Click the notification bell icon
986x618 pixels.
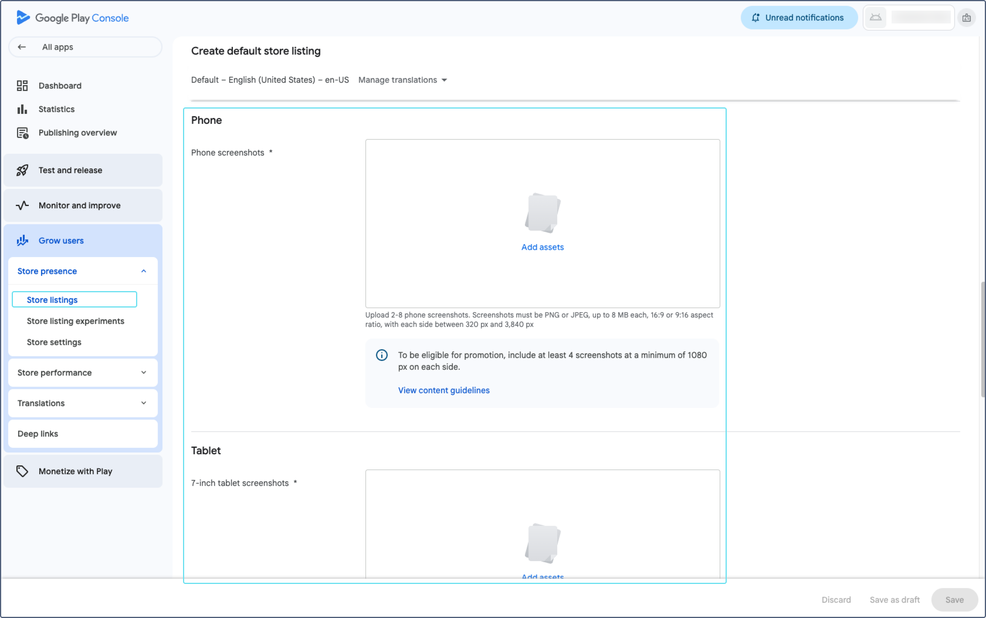click(755, 18)
